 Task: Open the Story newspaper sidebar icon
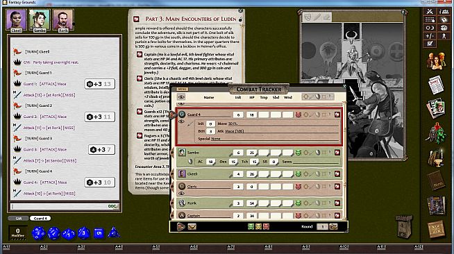point(436,85)
